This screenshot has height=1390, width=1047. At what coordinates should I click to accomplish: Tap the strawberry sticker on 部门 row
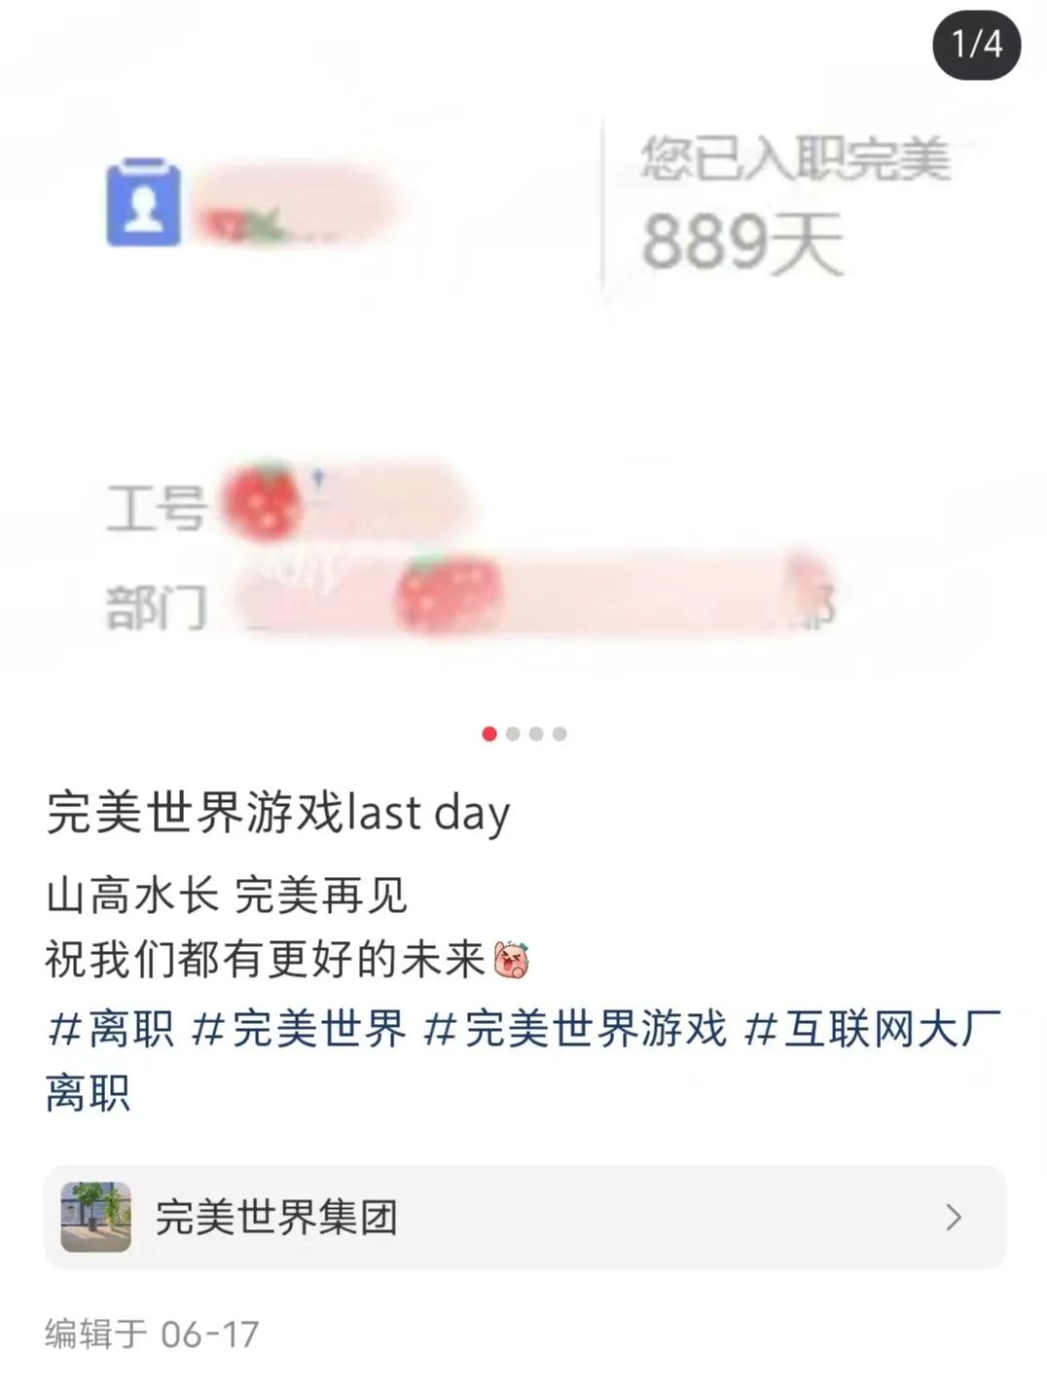point(449,594)
